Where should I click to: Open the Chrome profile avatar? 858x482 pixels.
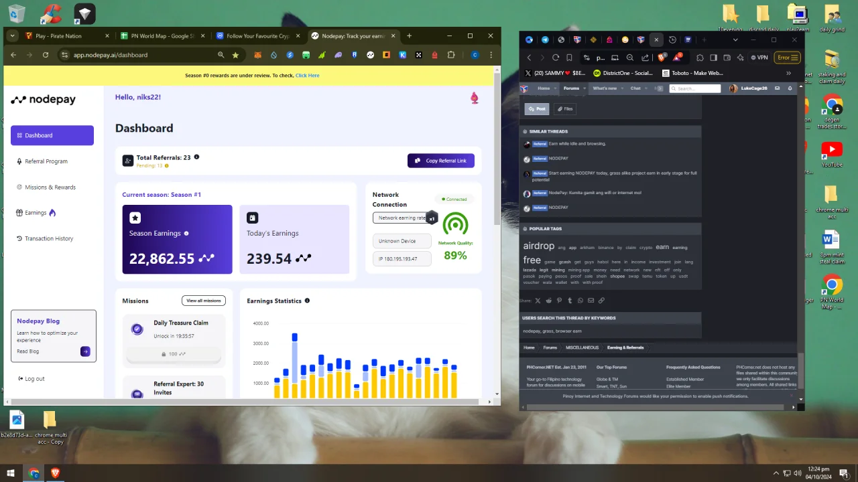(x=475, y=55)
